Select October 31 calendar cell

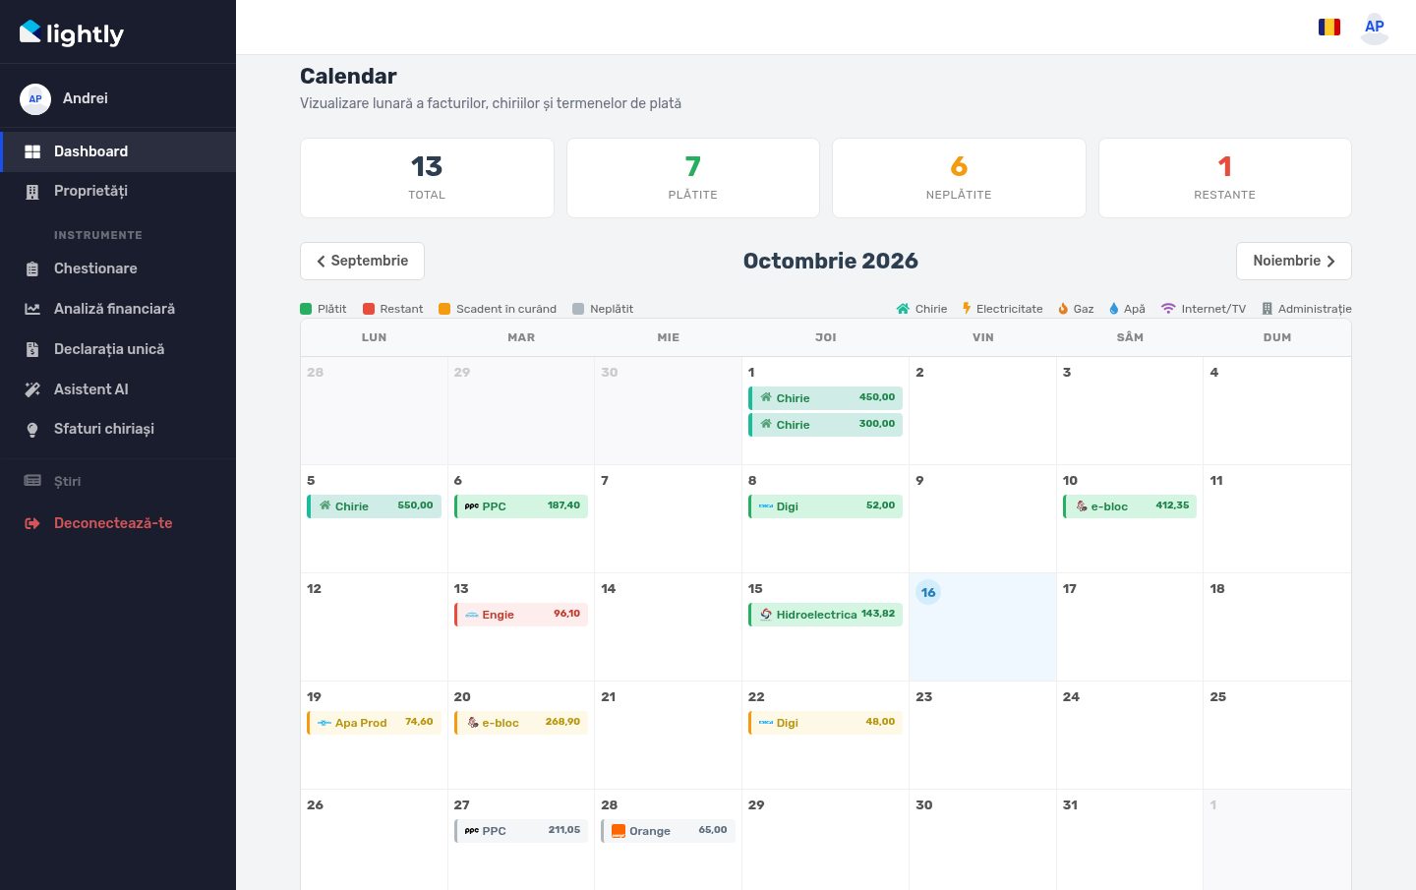tap(1130, 840)
